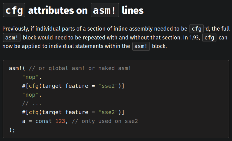This screenshot has width=232, height=141.
Task: Click the "// only used on sse2" comment
Action: pos(105,121)
